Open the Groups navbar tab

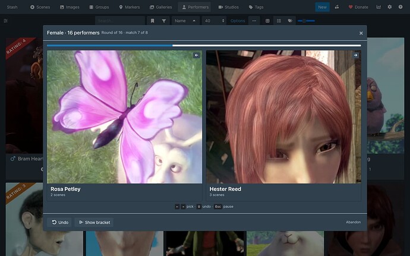point(99,7)
